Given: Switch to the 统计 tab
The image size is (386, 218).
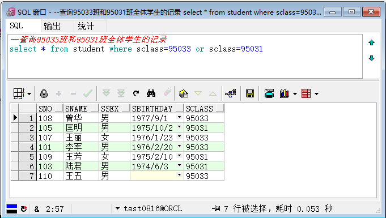Looking at the screenshot, I should (x=86, y=26).
